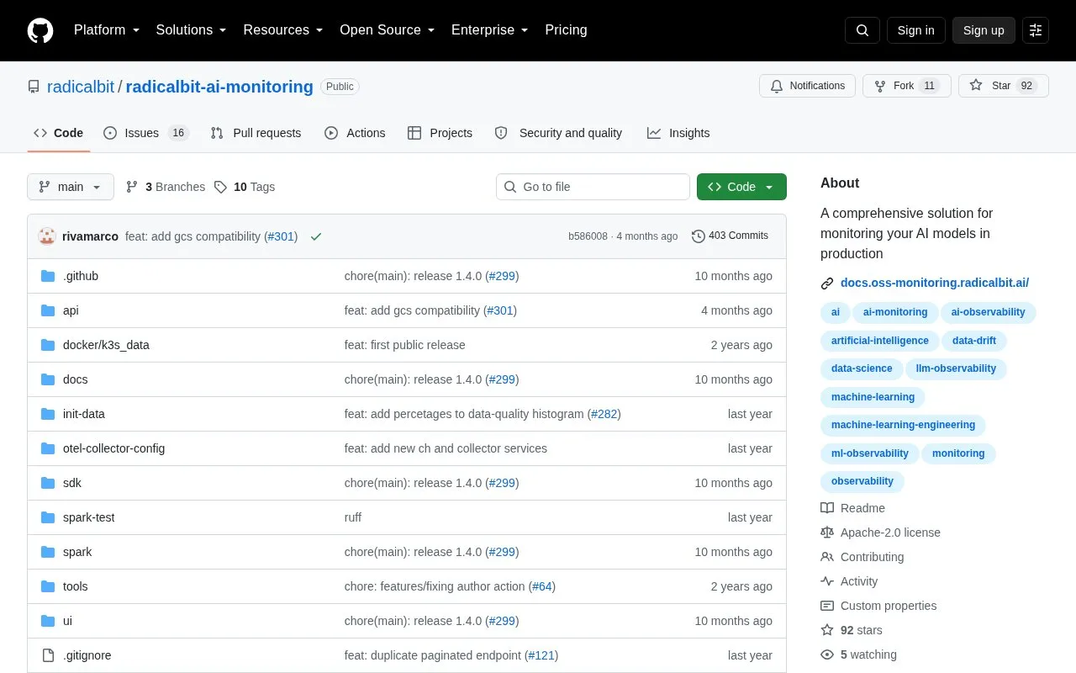The image size is (1076, 673).
Task: Expand the Resources menu
Action: (x=283, y=30)
